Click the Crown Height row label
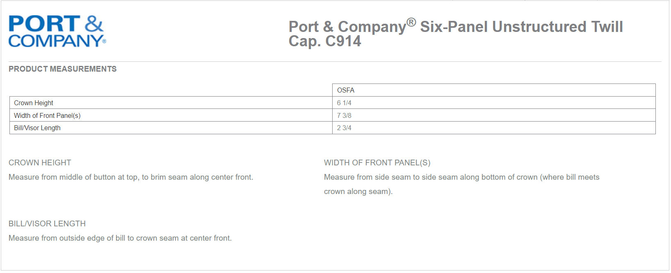Screen dimensions: 671x273 click(34, 103)
